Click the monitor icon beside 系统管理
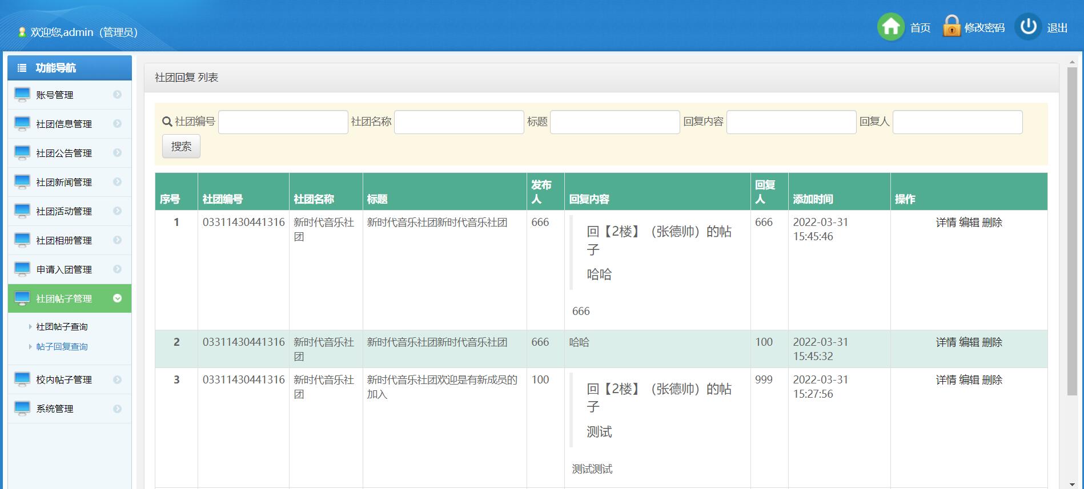1084x489 pixels. coord(22,409)
